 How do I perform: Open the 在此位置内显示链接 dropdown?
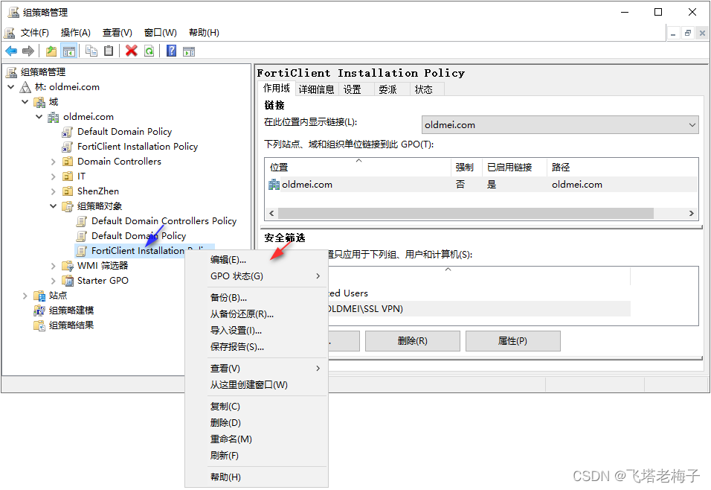click(559, 125)
